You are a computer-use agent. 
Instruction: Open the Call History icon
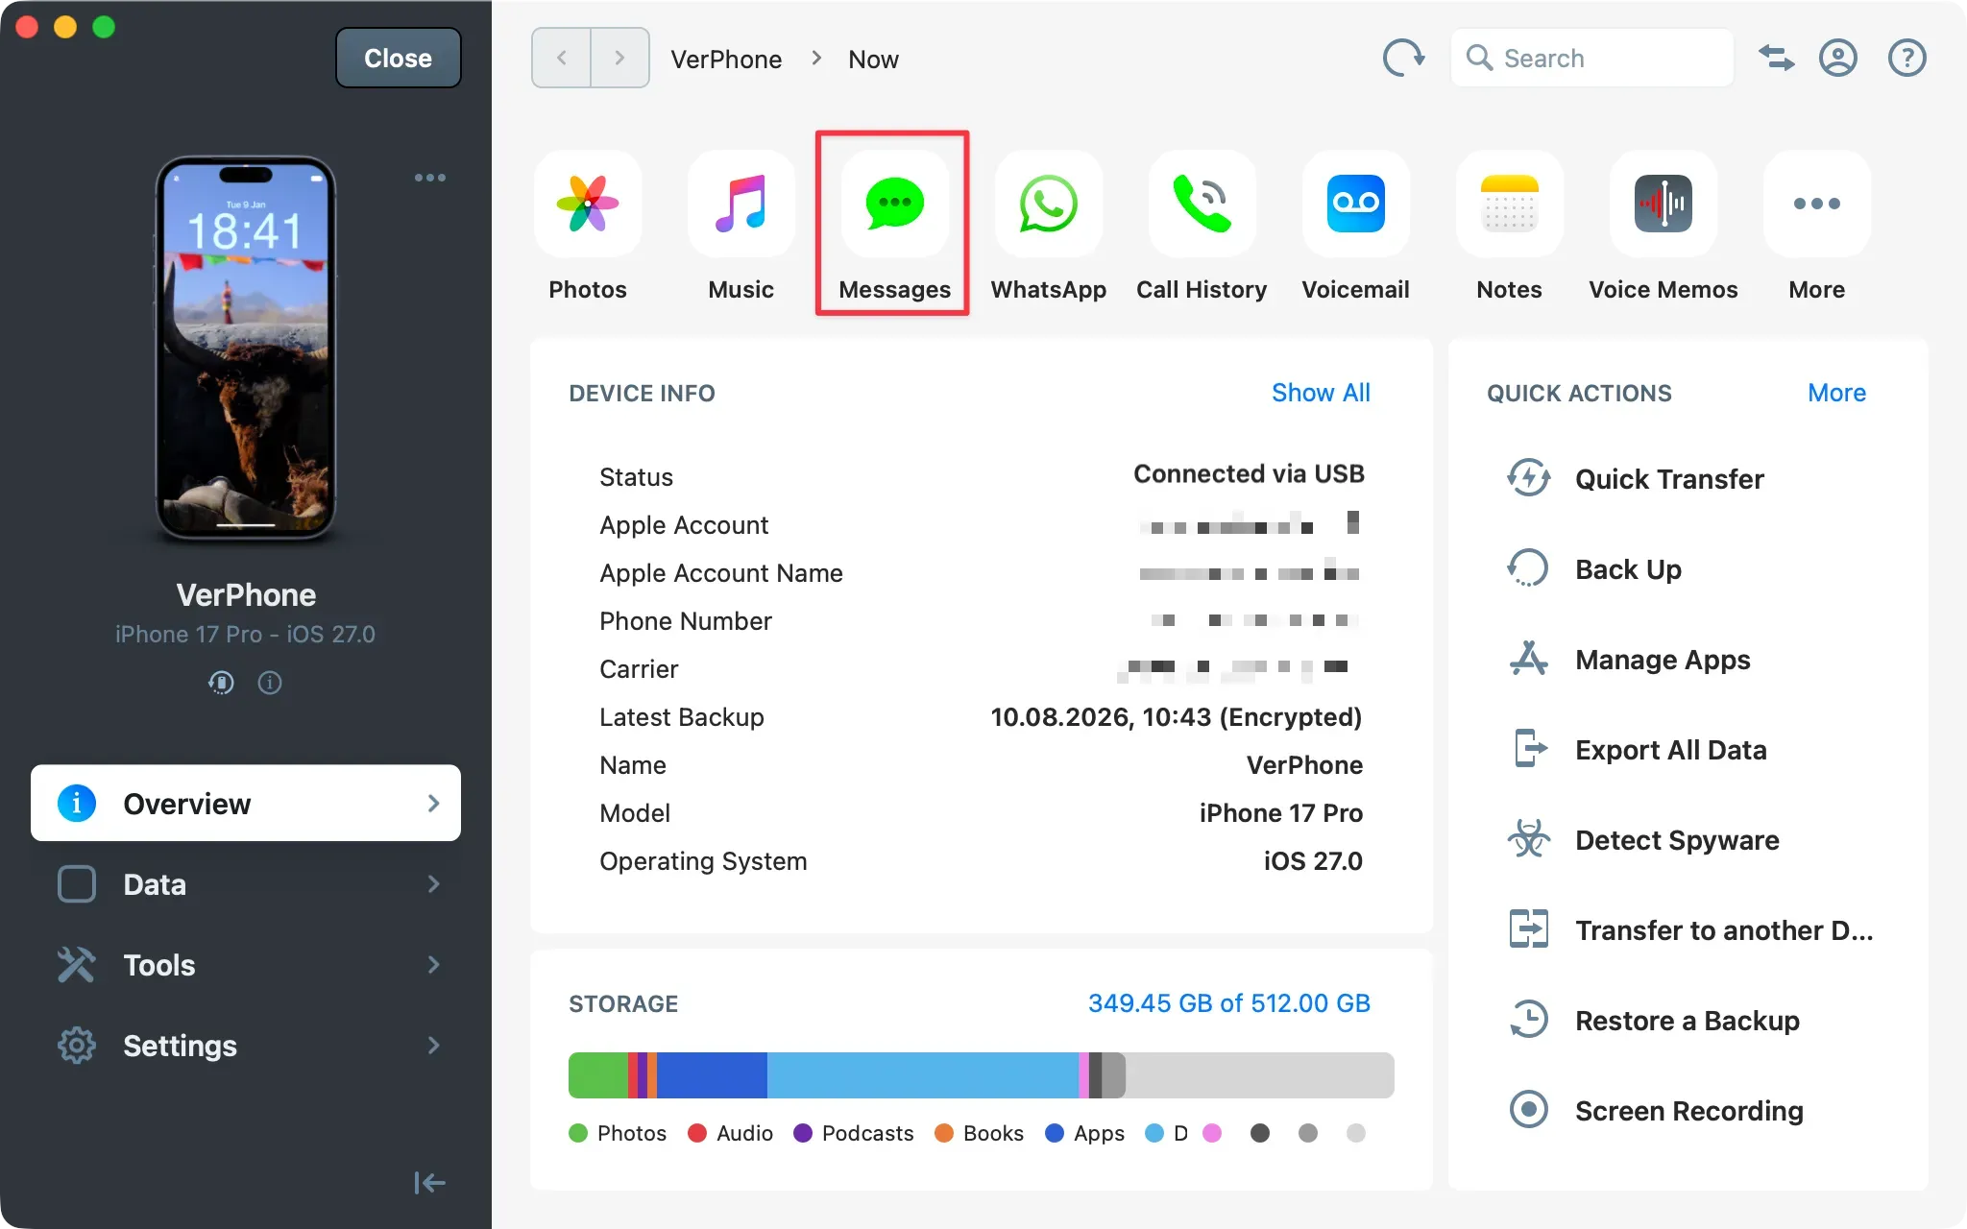click(x=1202, y=204)
